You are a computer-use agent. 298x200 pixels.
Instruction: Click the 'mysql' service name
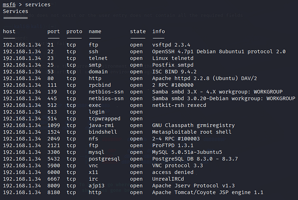97,152
